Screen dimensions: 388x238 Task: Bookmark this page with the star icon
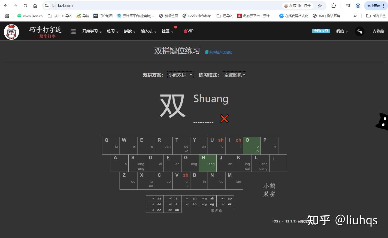(320, 6)
